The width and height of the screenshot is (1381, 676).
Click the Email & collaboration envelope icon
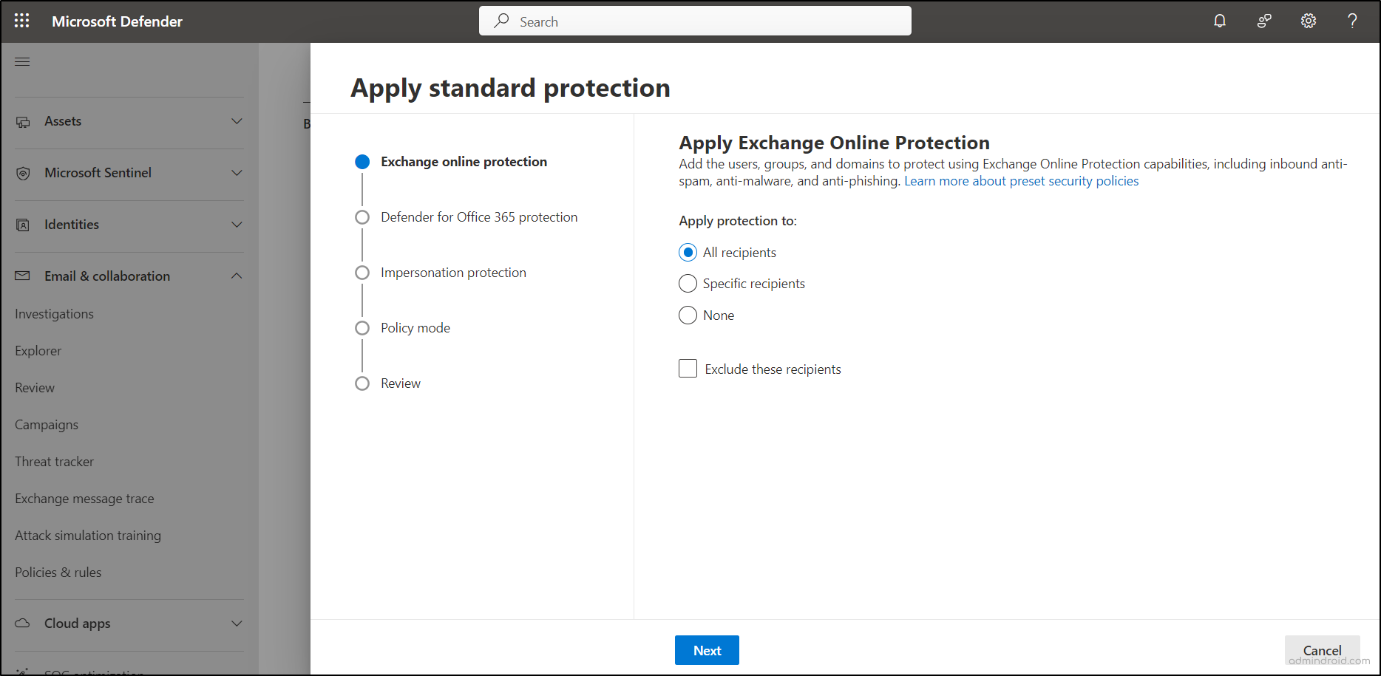click(x=23, y=276)
